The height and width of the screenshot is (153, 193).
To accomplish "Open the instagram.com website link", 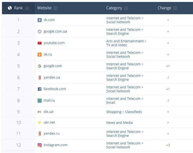I will (x=55, y=145).
